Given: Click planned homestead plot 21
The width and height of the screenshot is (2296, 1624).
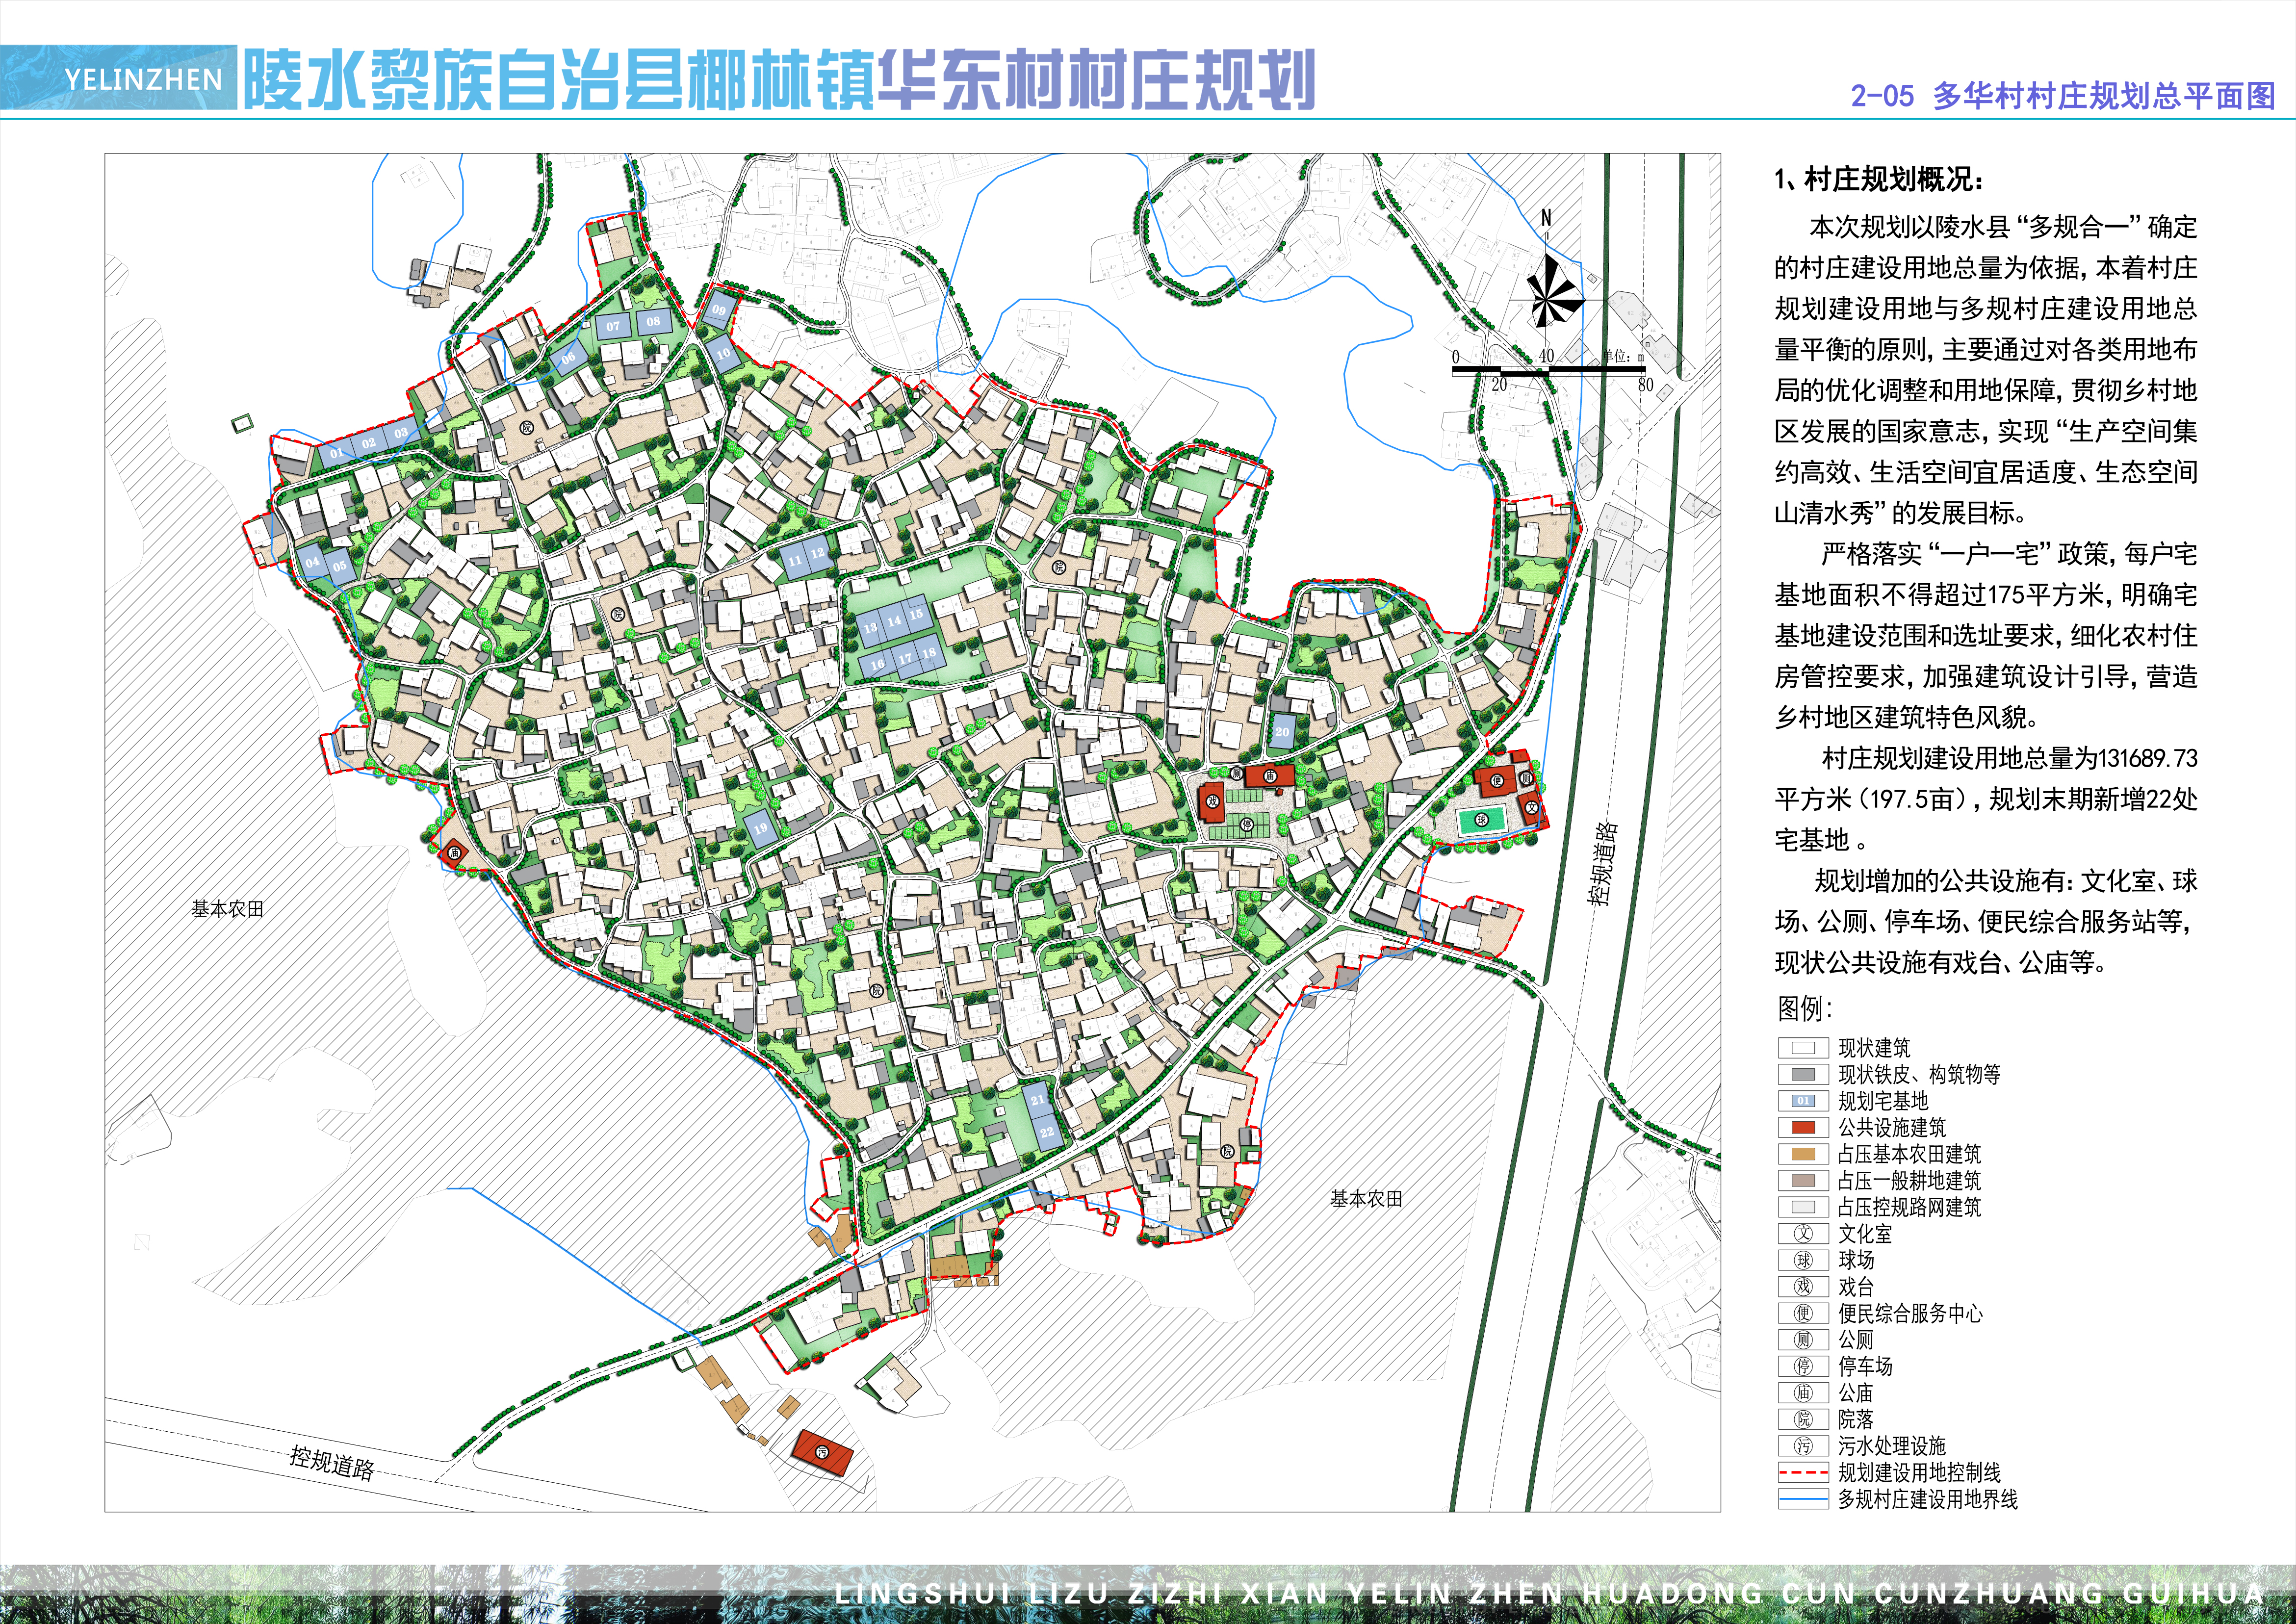Looking at the screenshot, I should point(1038,1099).
